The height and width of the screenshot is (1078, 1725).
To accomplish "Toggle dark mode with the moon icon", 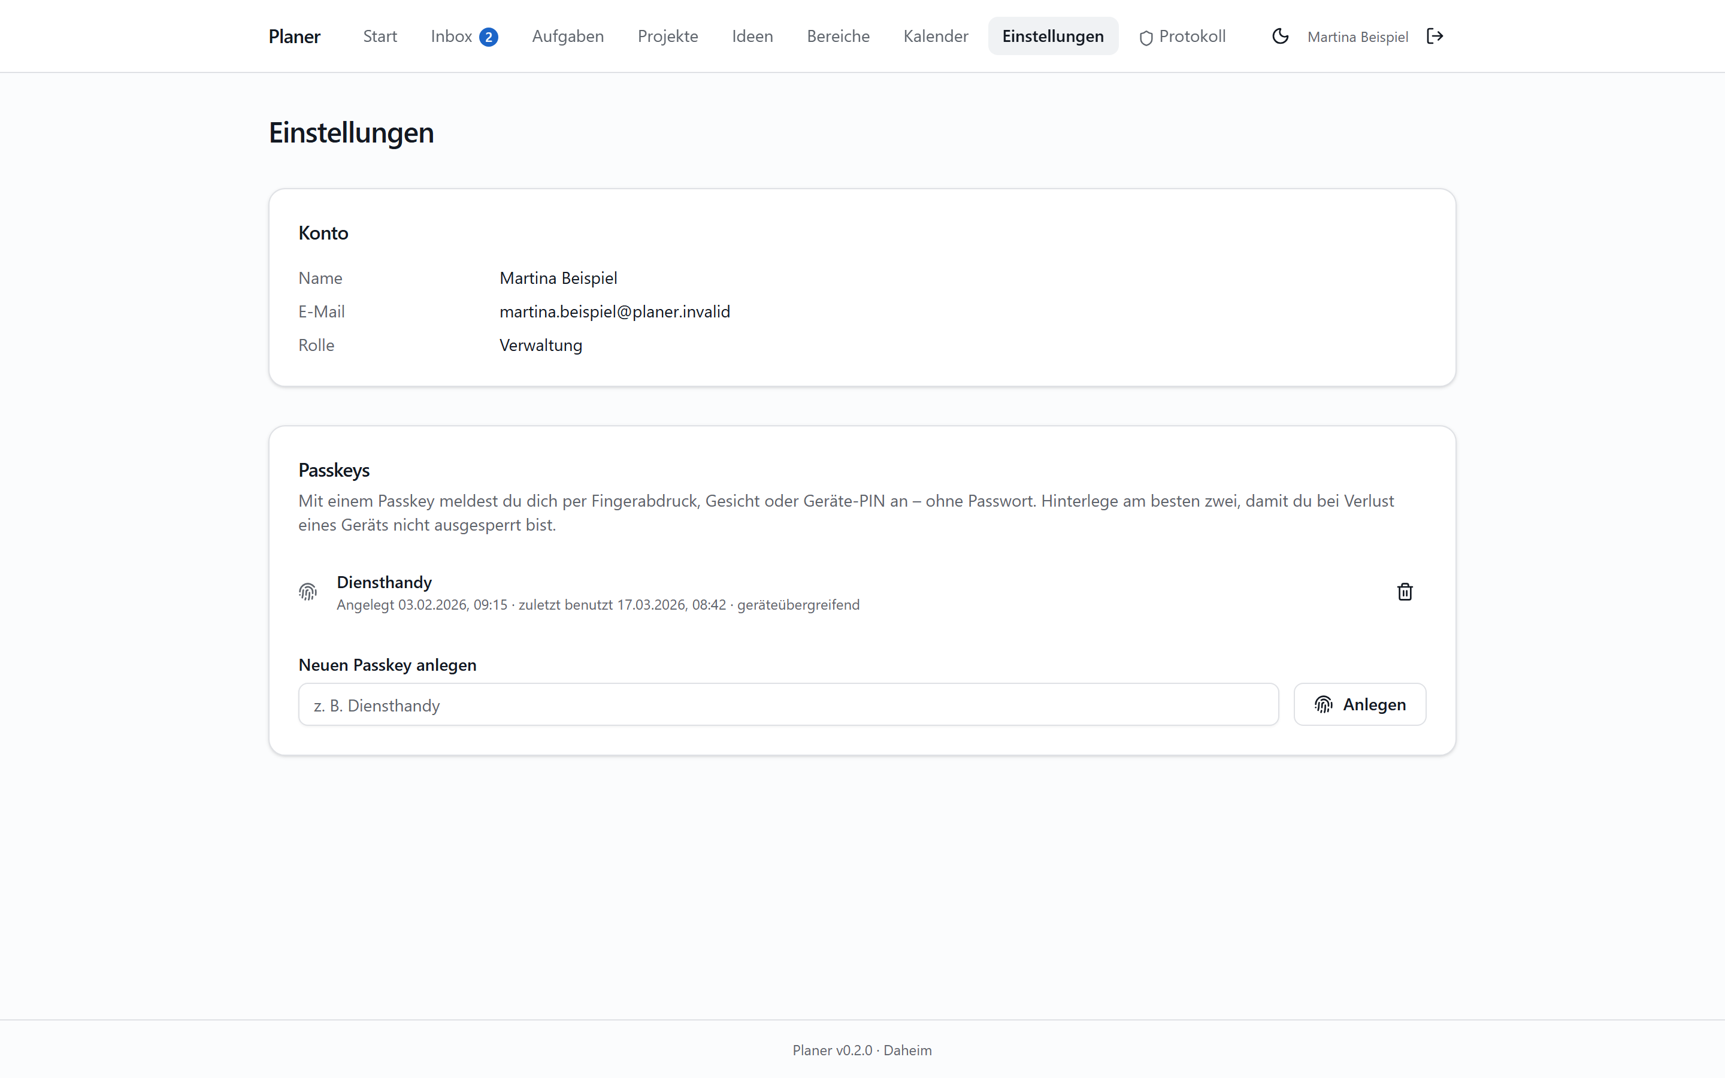I will tap(1280, 37).
